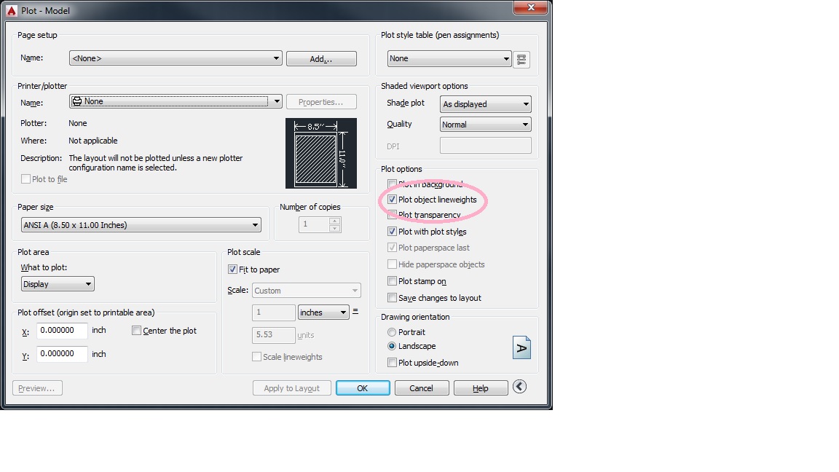Viewport: 839px width, 472px height.
Task: Click the OK button
Action: (x=363, y=388)
